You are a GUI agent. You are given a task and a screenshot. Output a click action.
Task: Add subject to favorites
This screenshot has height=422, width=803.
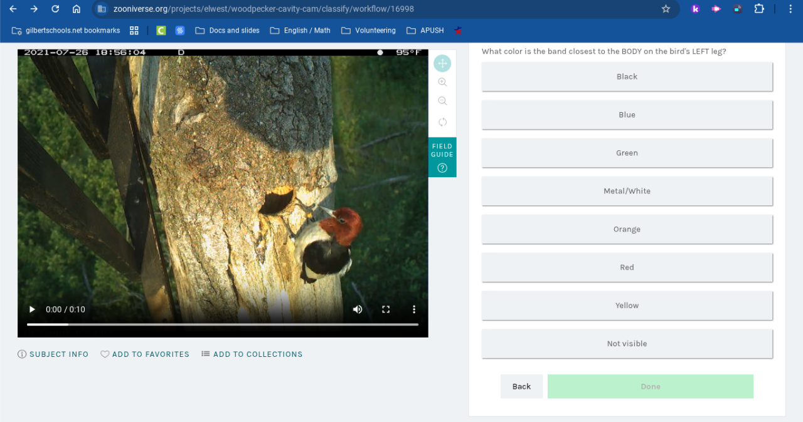coord(145,354)
